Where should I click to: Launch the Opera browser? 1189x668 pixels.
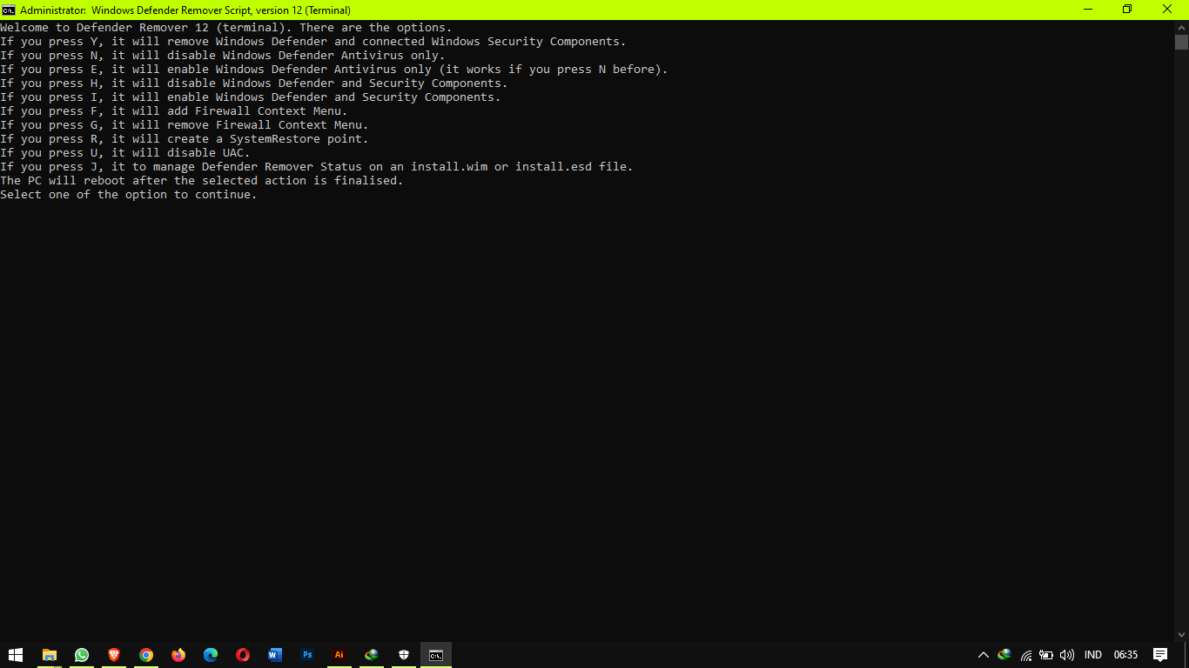pos(243,655)
